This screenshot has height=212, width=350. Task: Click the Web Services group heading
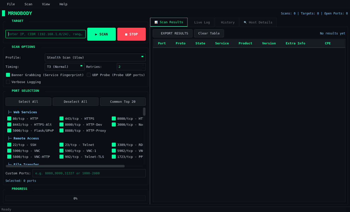[22, 112]
